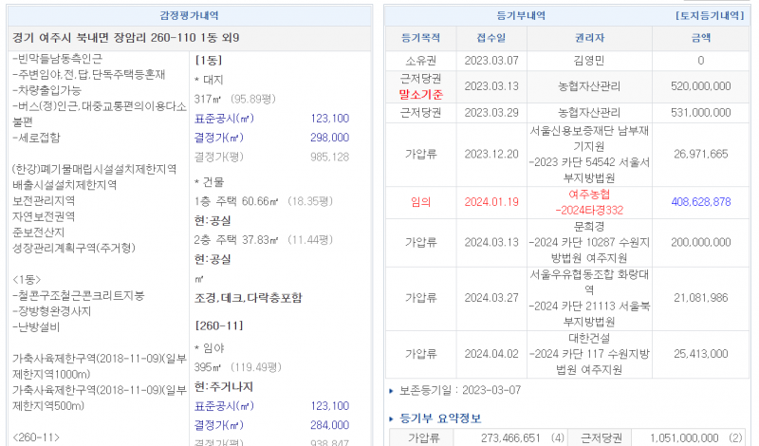Click the 권리자 column header
The width and height of the screenshot is (759, 446).
589,38
